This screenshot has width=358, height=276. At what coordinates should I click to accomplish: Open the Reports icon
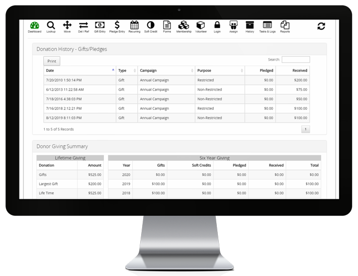tap(285, 27)
